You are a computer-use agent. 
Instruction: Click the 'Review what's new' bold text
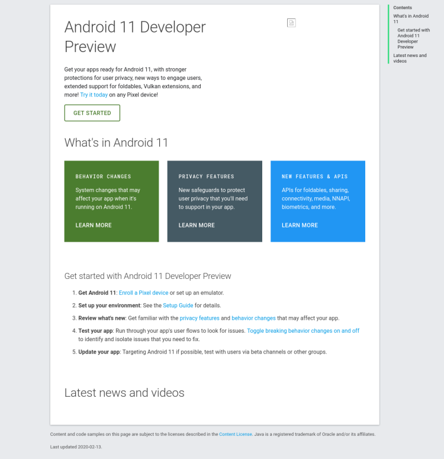pyautogui.click(x=102, y=318)
